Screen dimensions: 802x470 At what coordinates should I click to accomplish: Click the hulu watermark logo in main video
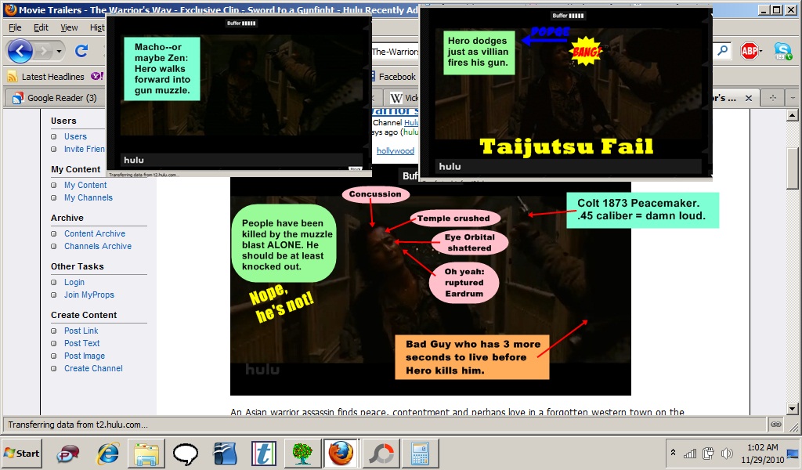click(262, 369)
